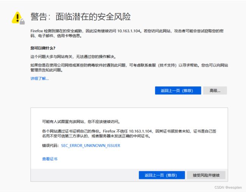The height and width of the screenshot is (192, 246).
Task: Click the yellow warning triangle lock icon
Action: click(x=18, y=18)
